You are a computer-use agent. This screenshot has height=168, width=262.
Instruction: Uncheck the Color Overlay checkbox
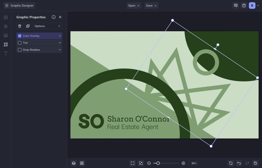point(20,36)
